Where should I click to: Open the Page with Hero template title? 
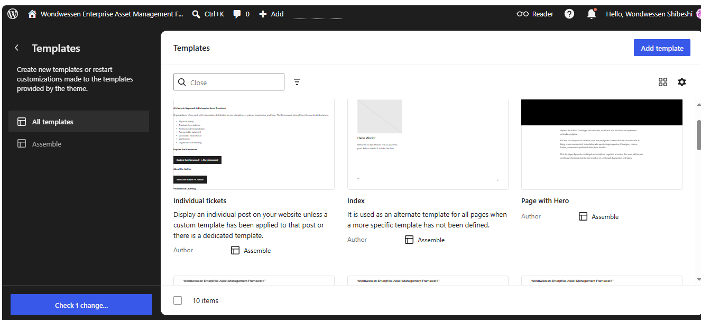tap(545, 201)
